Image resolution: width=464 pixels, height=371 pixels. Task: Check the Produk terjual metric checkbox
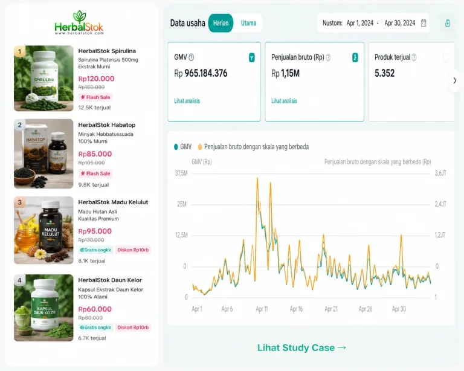[446, 57]
